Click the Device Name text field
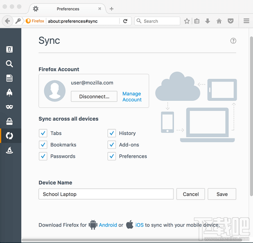Viewport: 253px width, 243px height. coord(106,194)
